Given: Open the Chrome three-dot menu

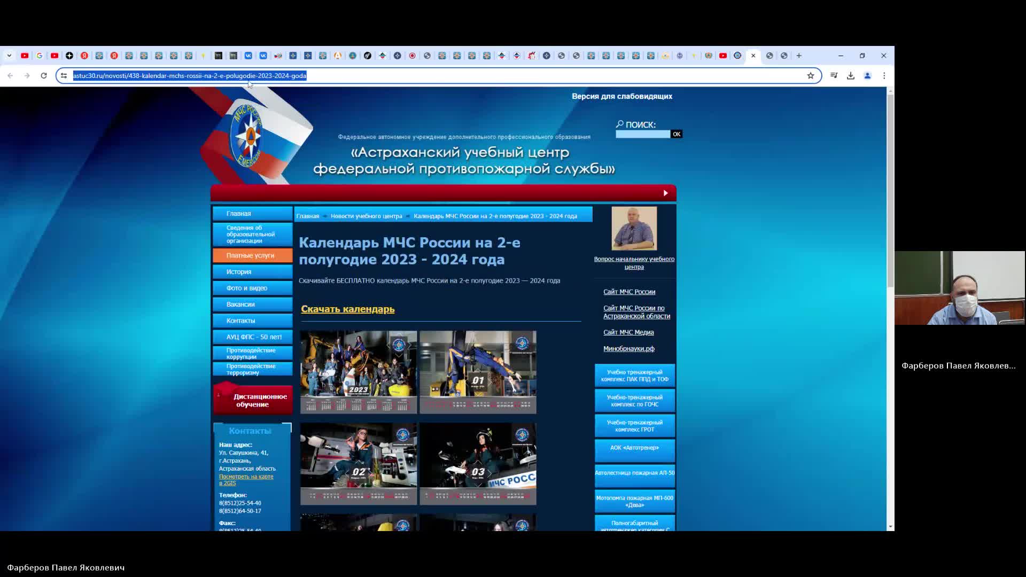Looking at the screenshot, I should pyautogui.click(x=884, y=76).
